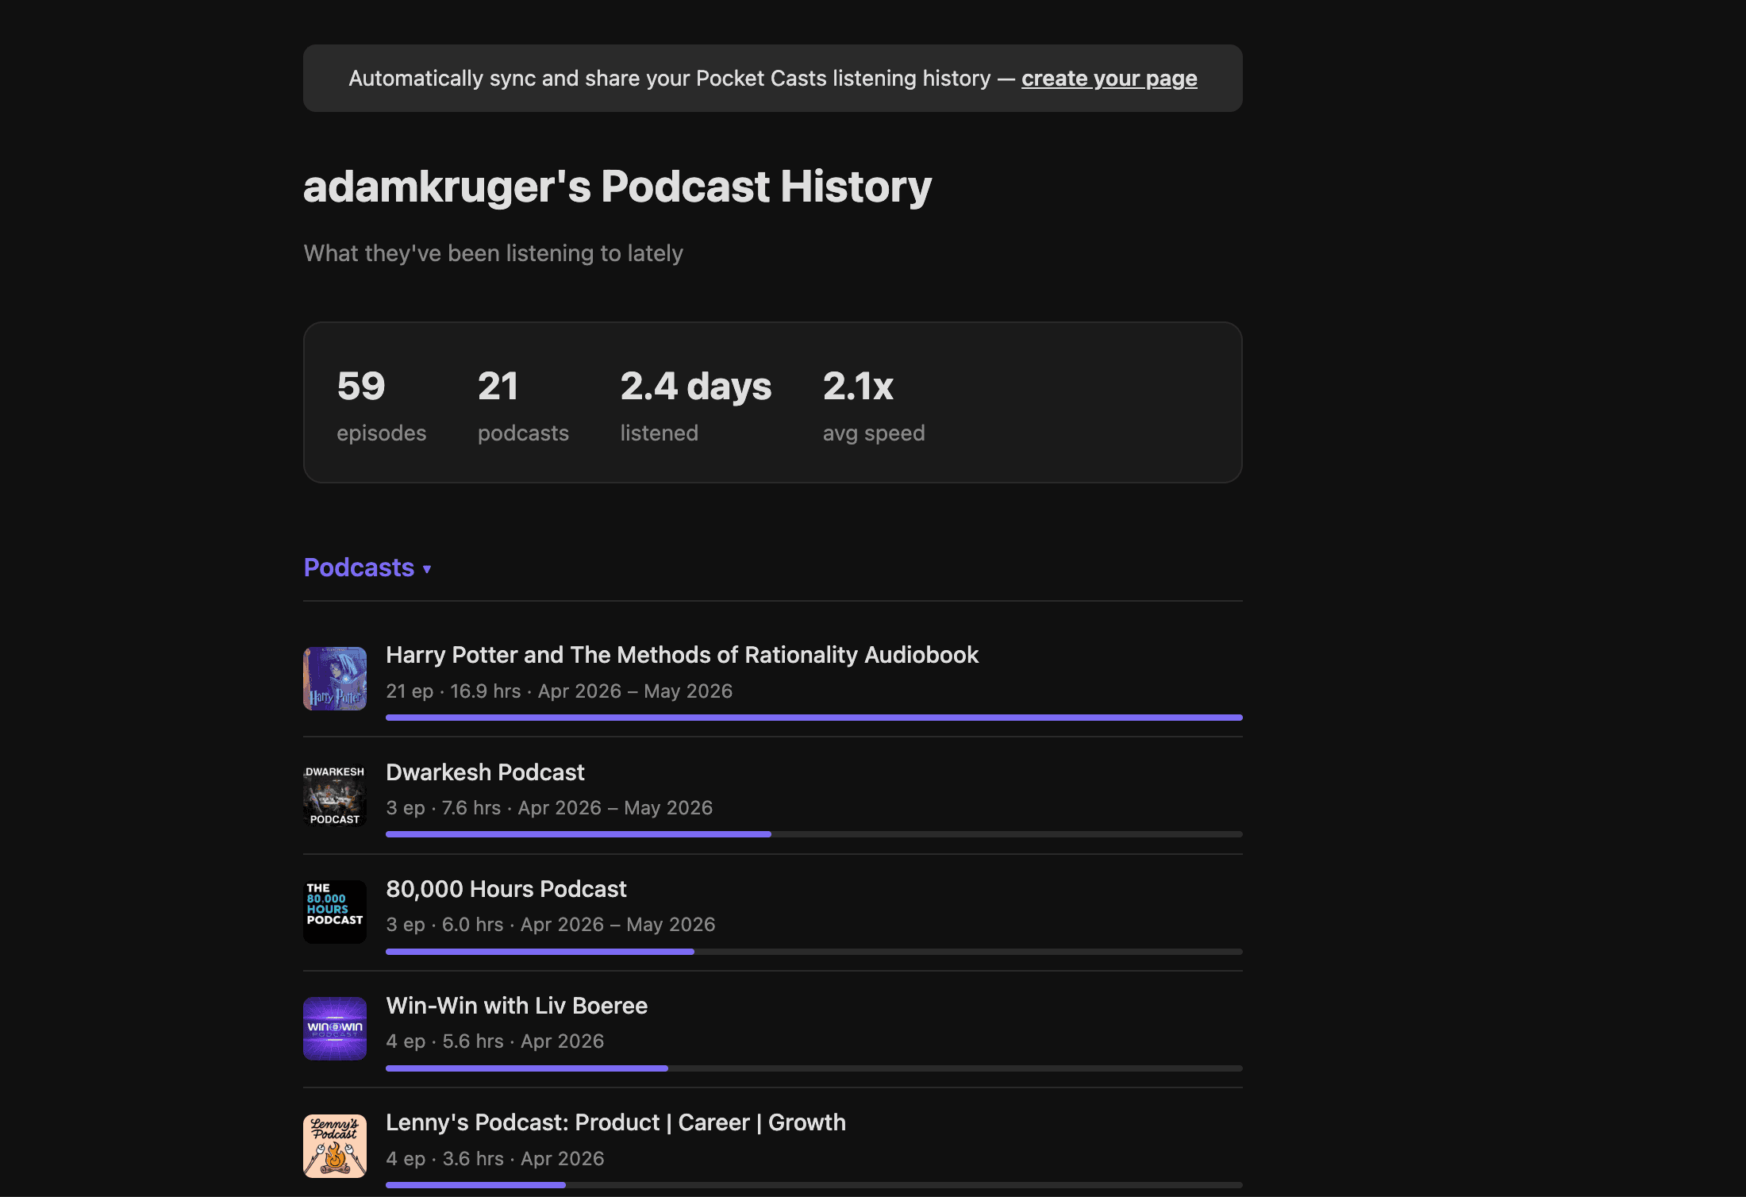This screenshot has height=1197, width=1746.
Task: Open the 'create your page' link
Action: (x=1109, y=79)
